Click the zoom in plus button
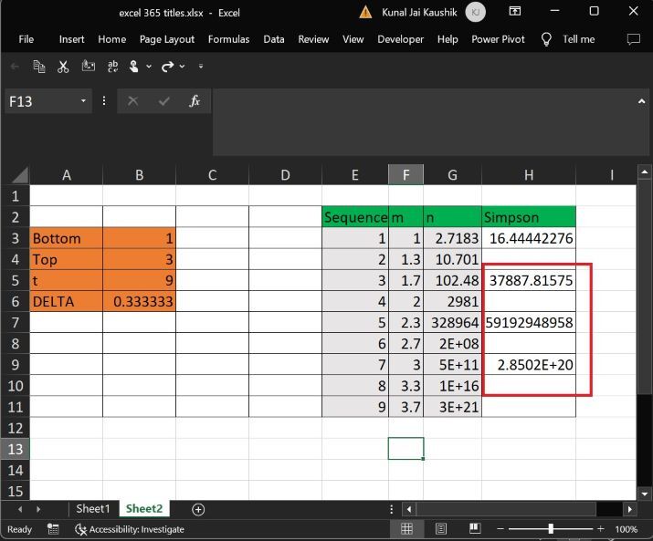 601,528
